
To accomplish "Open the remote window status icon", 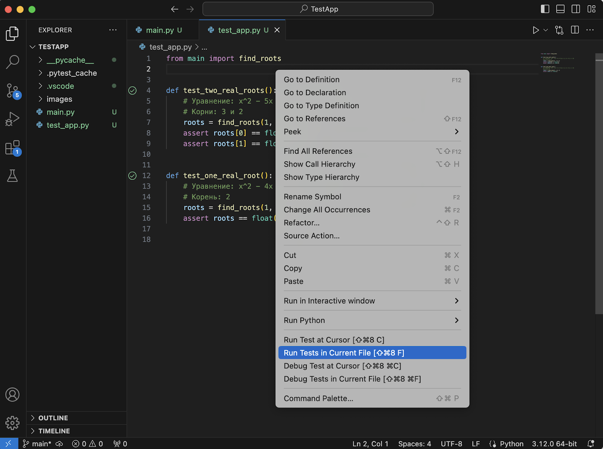I will (9, 444).
